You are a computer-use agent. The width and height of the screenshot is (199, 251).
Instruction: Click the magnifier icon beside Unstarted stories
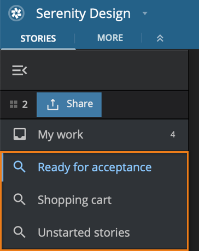click(19, 232)
